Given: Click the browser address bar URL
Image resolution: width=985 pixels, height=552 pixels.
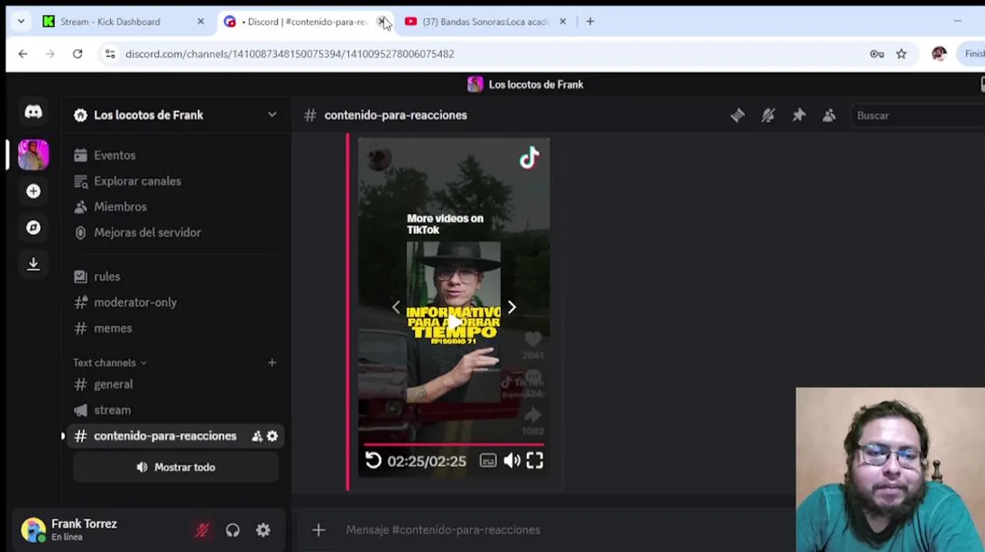Looking at the screenshot, I should 289,54.
